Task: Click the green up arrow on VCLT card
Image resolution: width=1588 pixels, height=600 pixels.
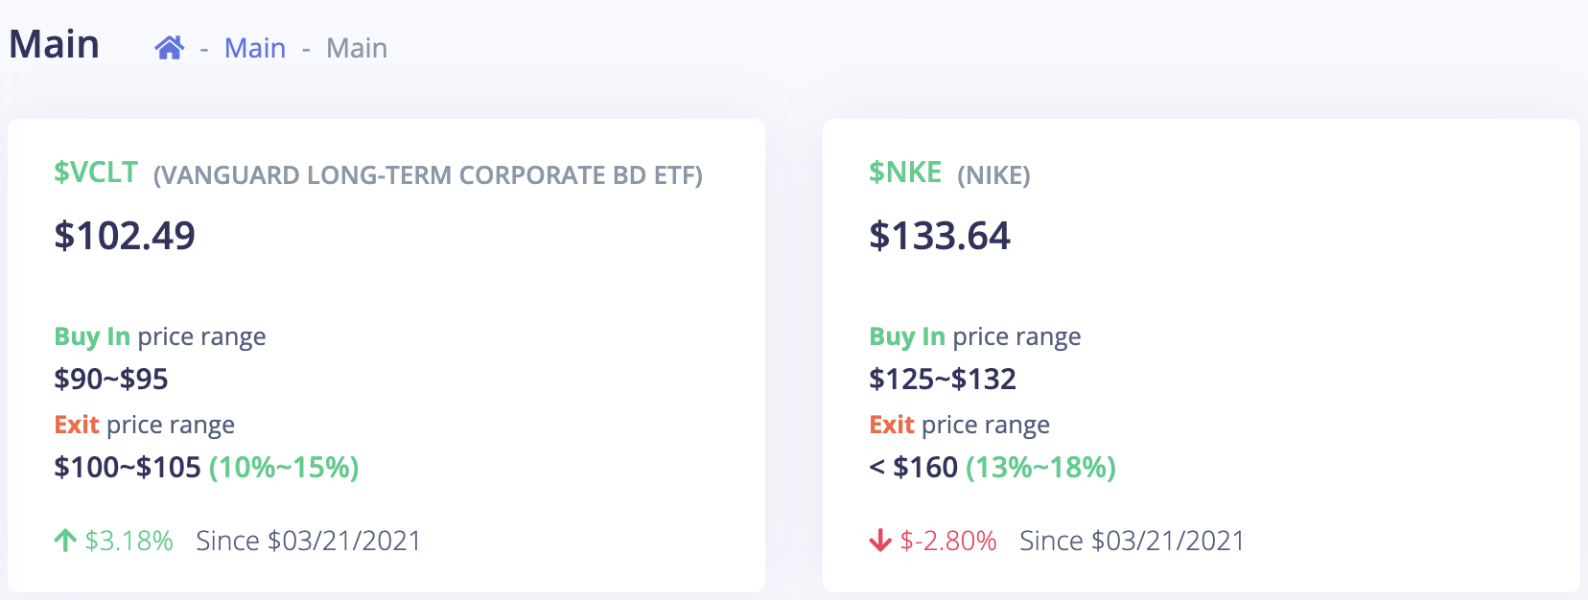Action: (x=65, y=541)
